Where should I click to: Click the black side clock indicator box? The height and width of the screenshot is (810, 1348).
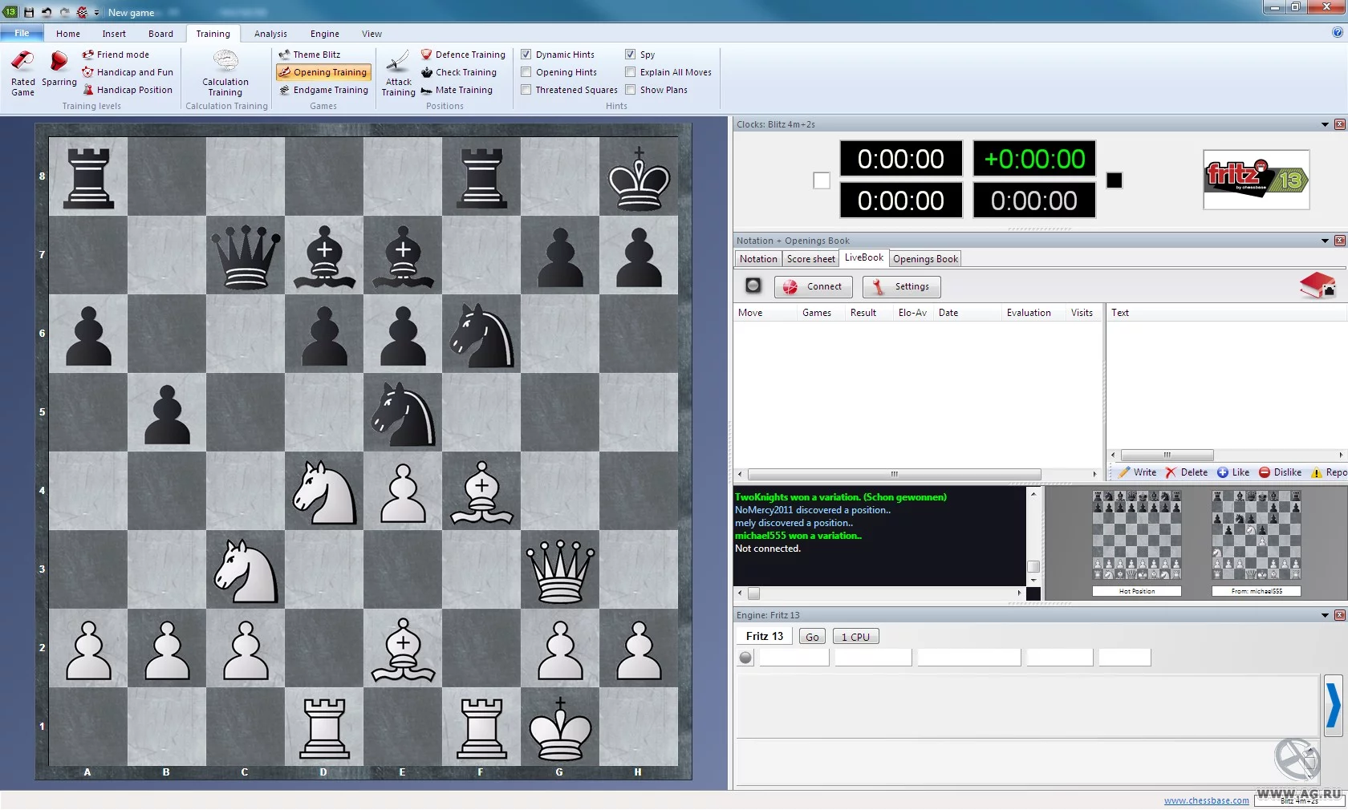[1115, 180]
